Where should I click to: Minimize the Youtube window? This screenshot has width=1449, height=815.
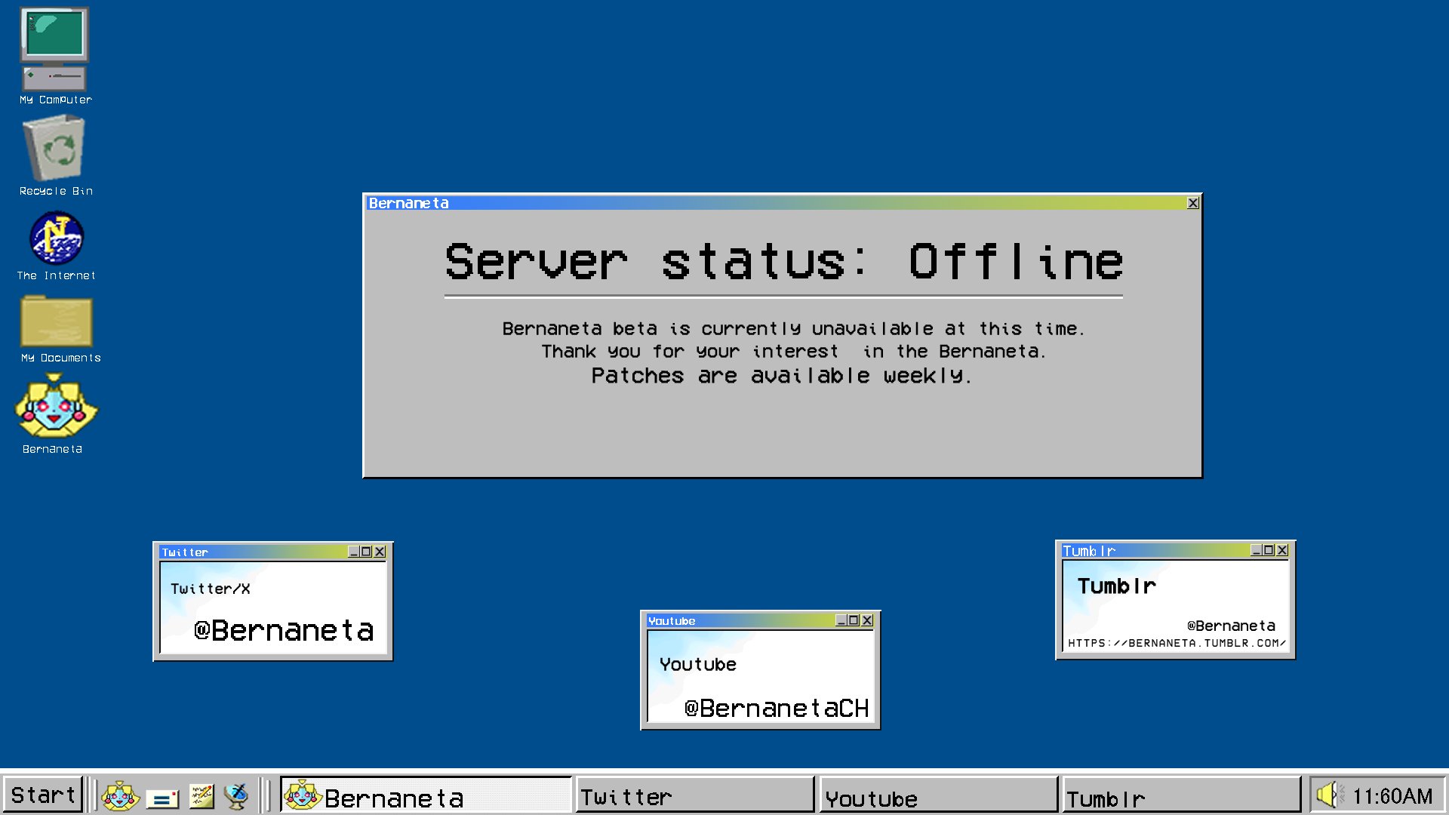(841, 620)
